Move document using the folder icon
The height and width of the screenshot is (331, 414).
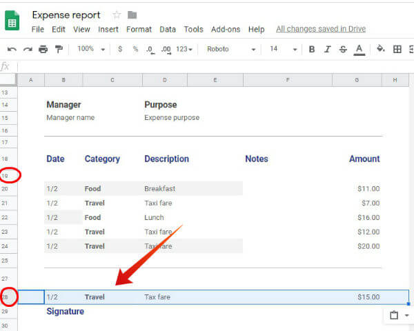pos(132,15)
